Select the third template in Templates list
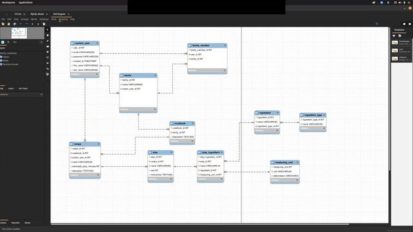The height and width of the screenshot is (232, 413). (401, 59)
